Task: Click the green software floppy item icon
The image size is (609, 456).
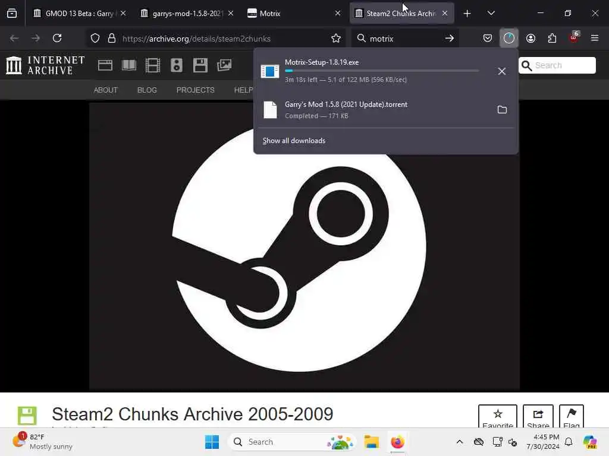Action: click(x=27, y=416)
